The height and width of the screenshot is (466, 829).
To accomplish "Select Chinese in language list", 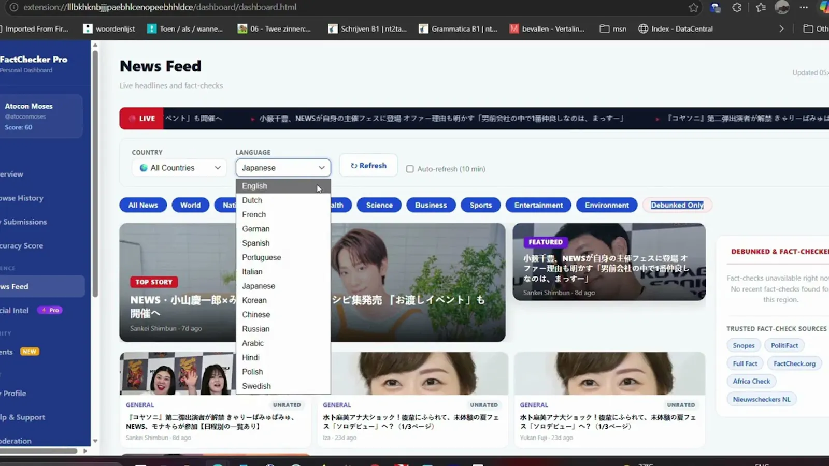I will 283,315.
